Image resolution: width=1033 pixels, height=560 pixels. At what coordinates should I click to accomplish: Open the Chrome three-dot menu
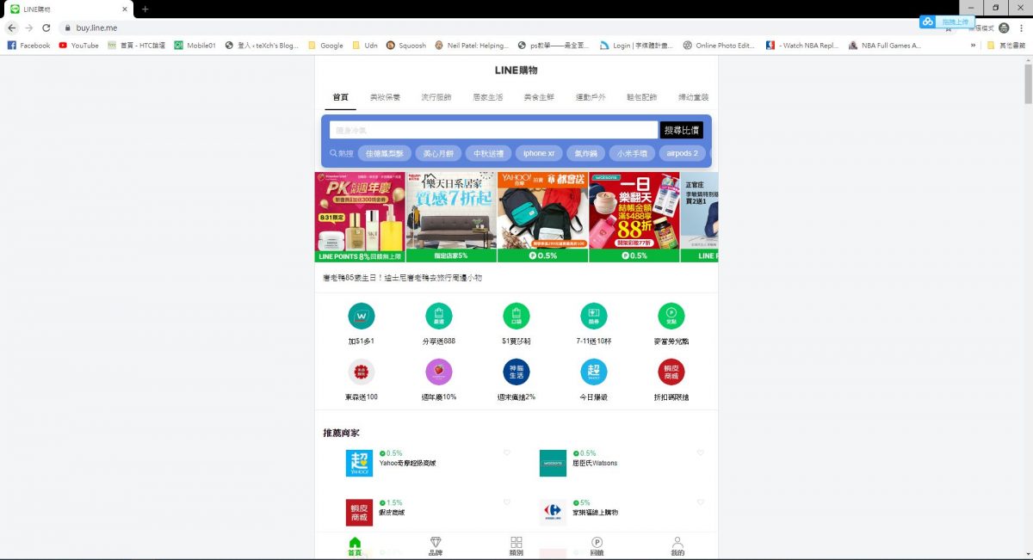pos(1023,28)
